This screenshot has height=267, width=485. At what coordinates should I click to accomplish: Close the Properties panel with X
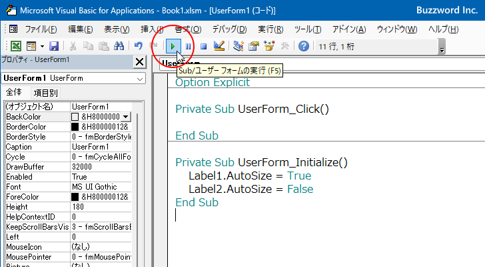coord(139,62)
